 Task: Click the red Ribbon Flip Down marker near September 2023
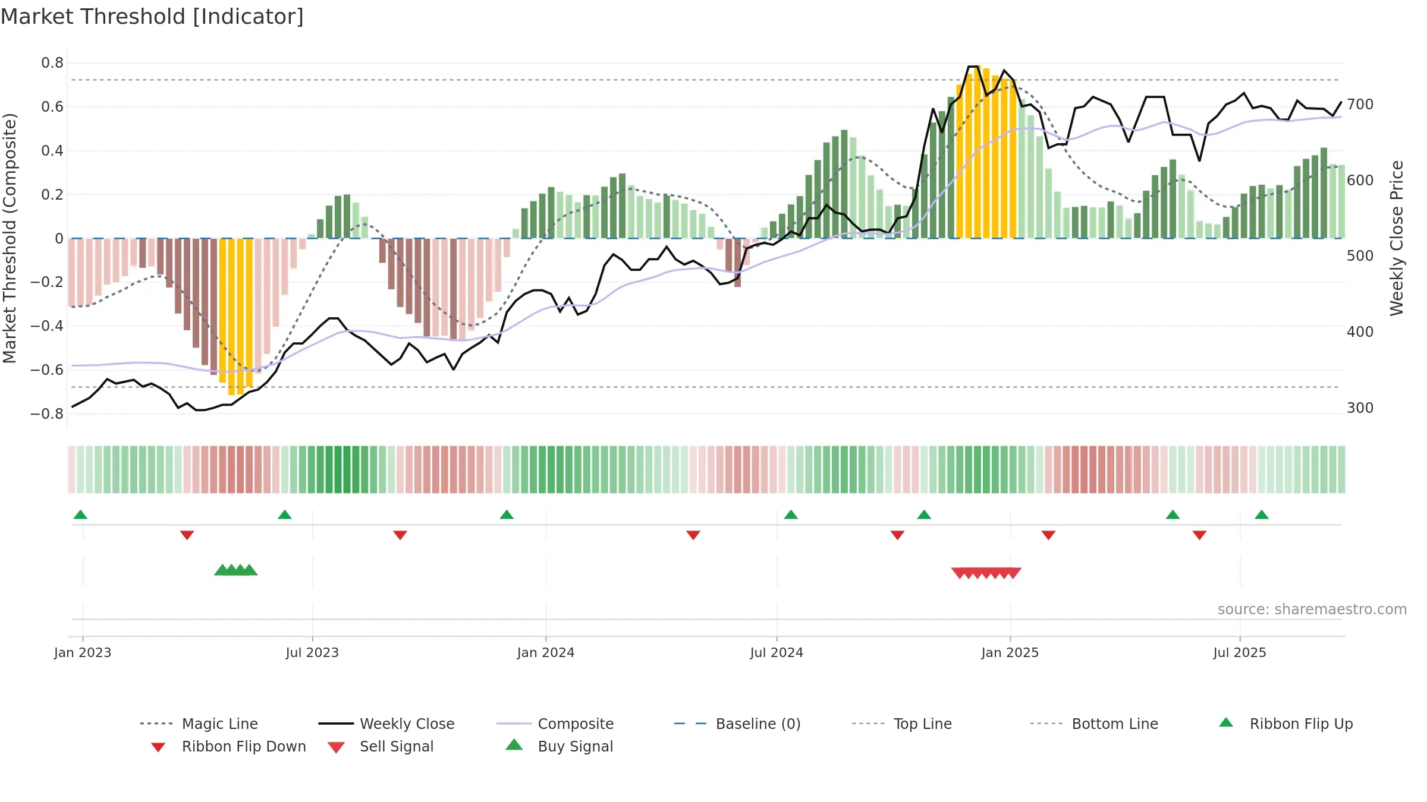400,535
